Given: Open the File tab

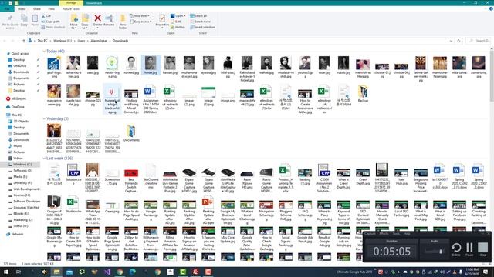Looking at the screenshot, I should pyautogui.click(x=7, y=8).
